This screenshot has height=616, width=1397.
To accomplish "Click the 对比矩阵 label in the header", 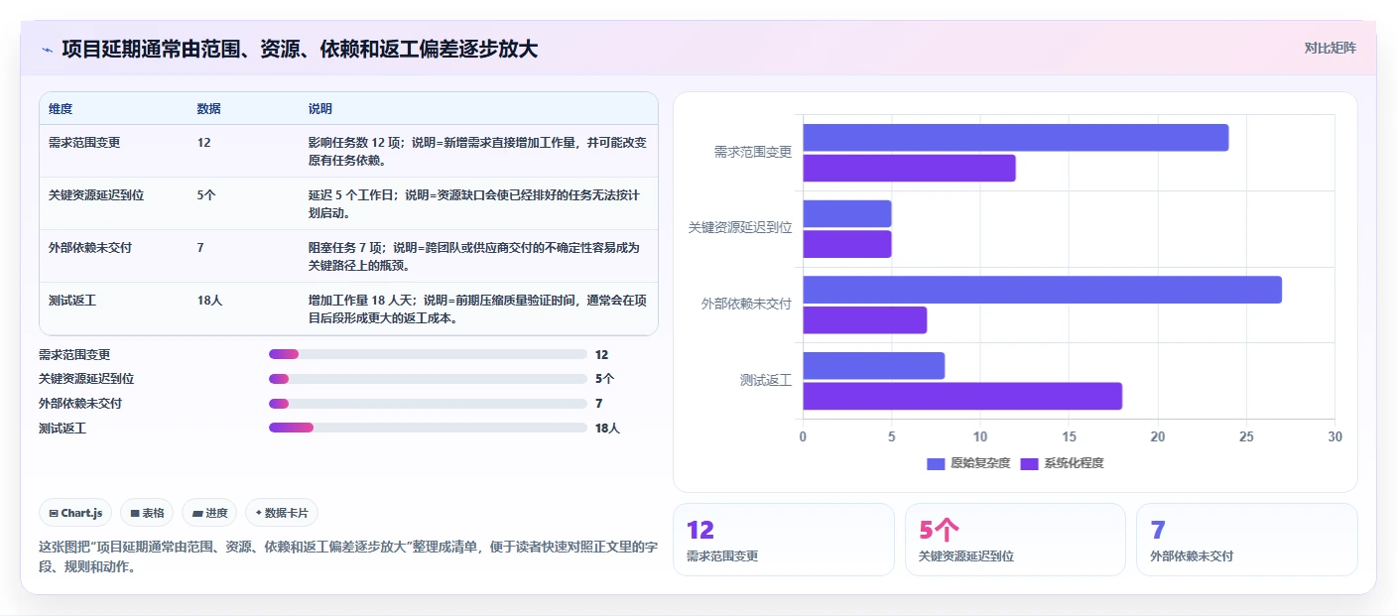I will pos(1330,48).
